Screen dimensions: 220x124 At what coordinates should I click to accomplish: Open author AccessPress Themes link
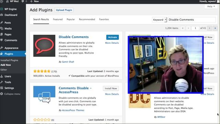pos(73,110)
